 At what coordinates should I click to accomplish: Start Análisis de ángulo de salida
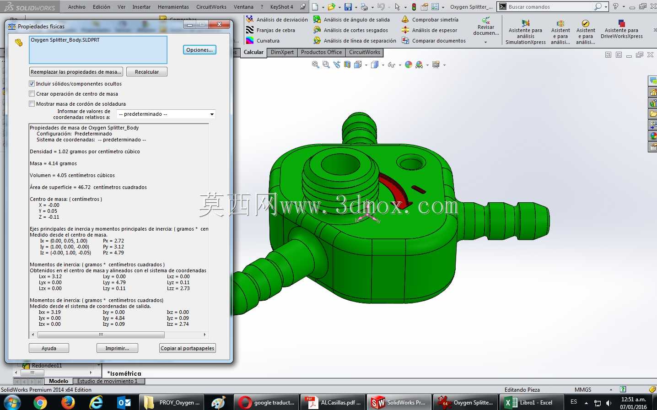click(x=352, y=20)
